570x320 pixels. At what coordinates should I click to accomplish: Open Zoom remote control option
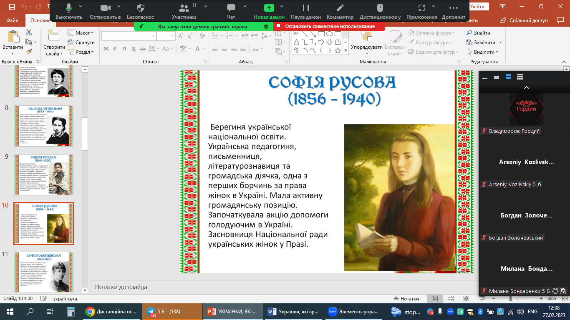(380, 11)
